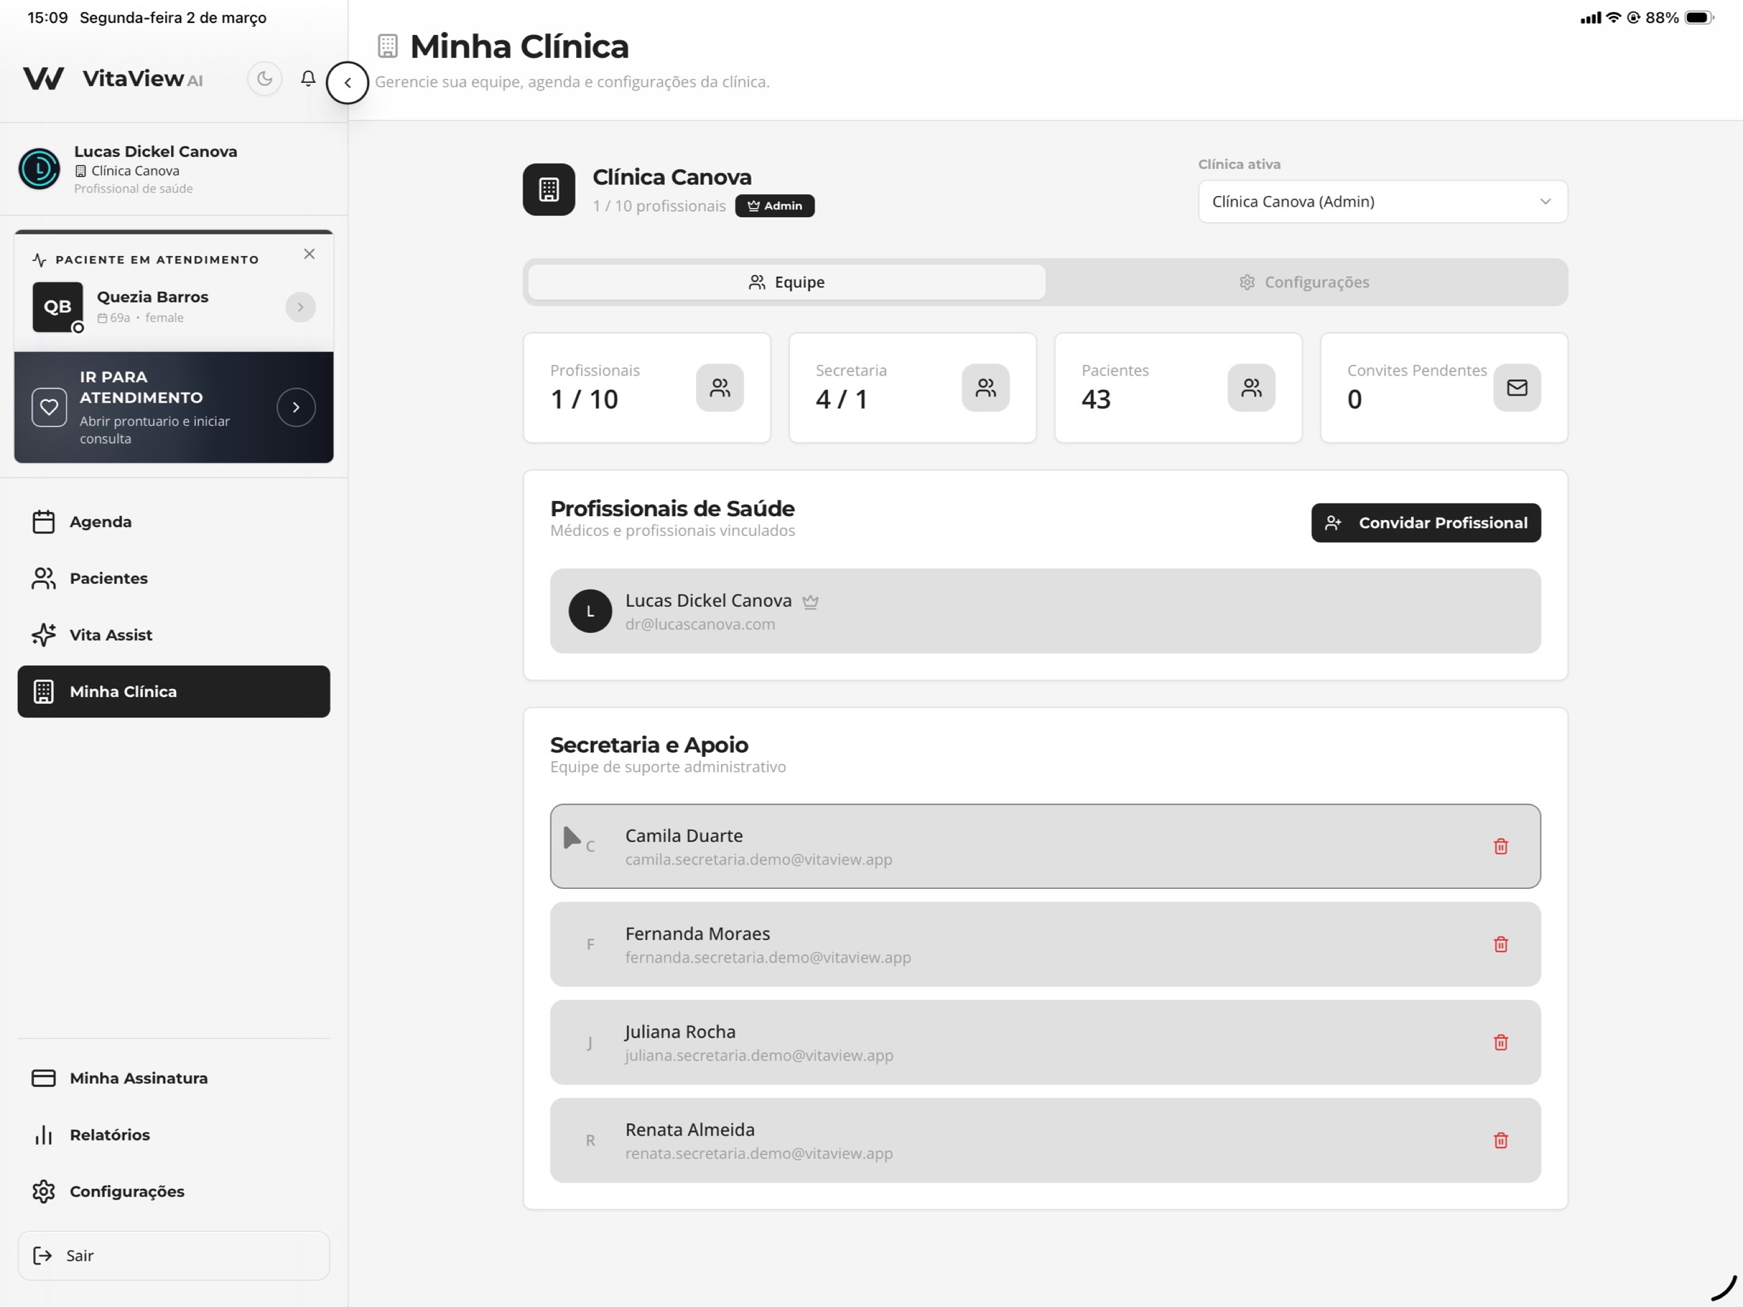Open notifications bell
This screenshot has width=1743, height=1307.
[x=308, y=79]
